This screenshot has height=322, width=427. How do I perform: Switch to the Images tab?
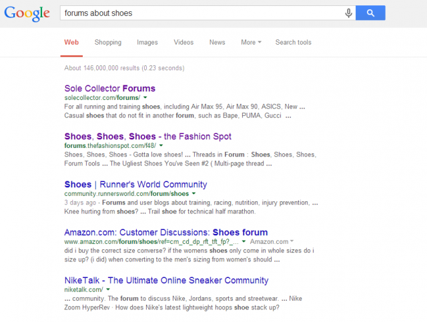click(x=147, y=42)
